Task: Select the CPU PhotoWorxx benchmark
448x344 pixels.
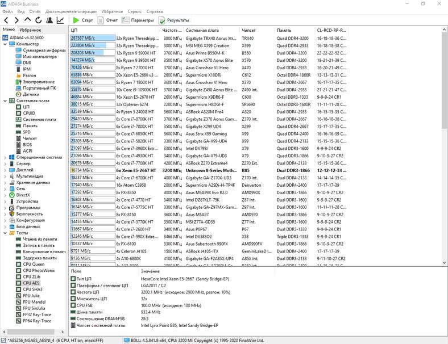Action: (39, 270)
